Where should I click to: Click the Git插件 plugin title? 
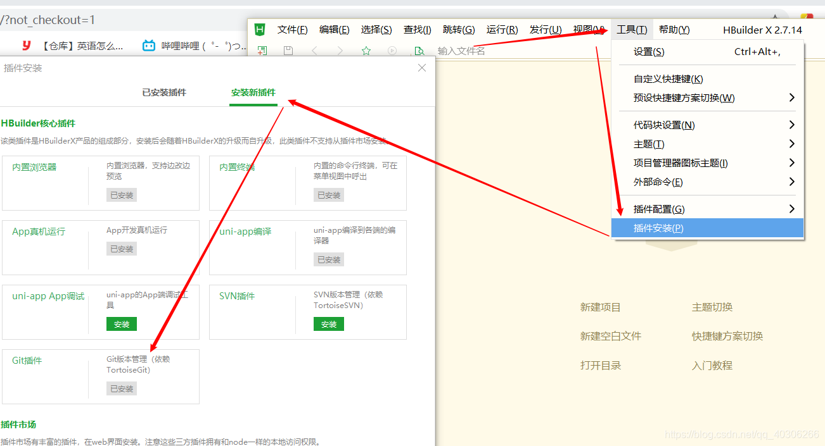[27, 361]
